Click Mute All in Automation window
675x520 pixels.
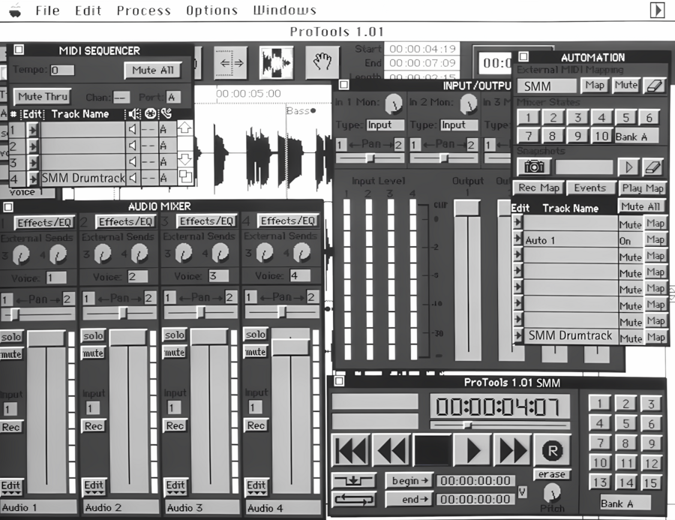640,206
